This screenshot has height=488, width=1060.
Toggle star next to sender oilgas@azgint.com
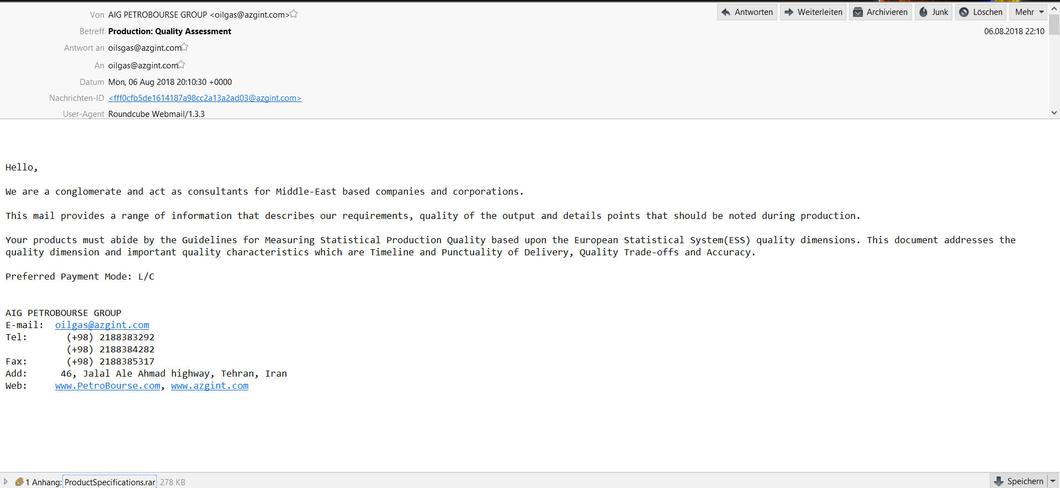[294, 14]
